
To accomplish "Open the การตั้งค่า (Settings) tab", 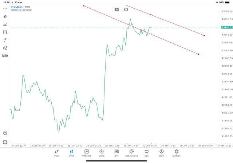I will 177,153.
